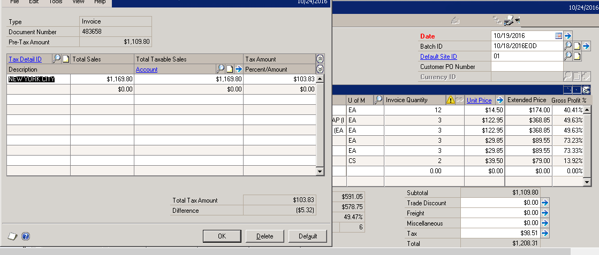Click the $14.50 unit price cell

[x=484, y=110]
